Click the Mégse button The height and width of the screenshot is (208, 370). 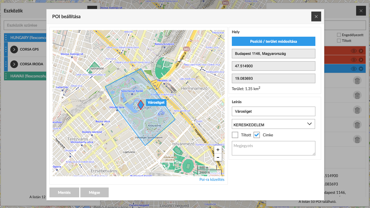coord(95,192)
